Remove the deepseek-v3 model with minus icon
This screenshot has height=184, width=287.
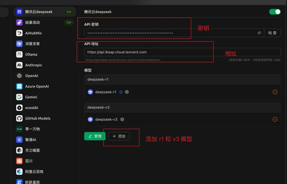click(x=275, y=119)
